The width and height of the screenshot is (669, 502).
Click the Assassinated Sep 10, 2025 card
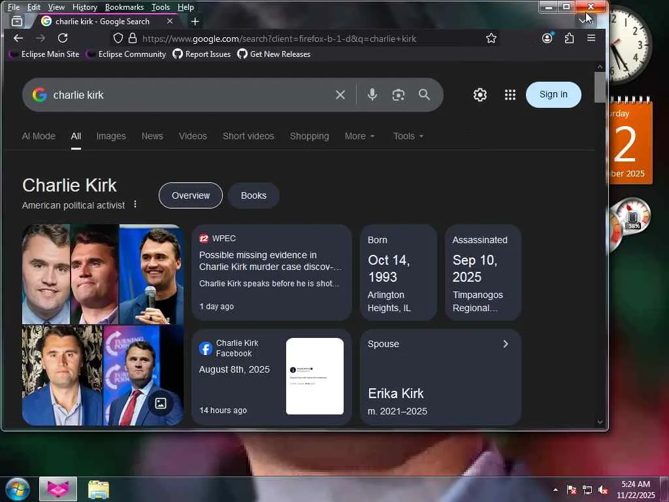483,273
